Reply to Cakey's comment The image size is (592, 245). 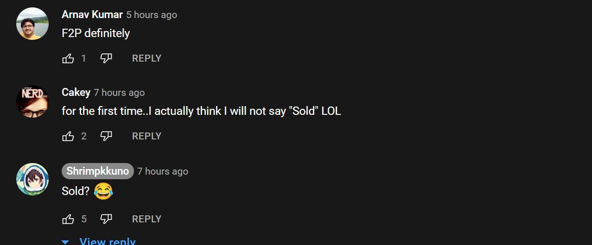[146, 136]
